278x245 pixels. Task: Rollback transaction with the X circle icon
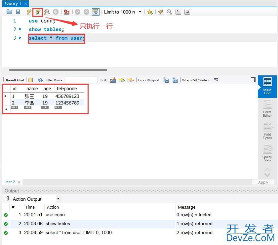(86, 12)
